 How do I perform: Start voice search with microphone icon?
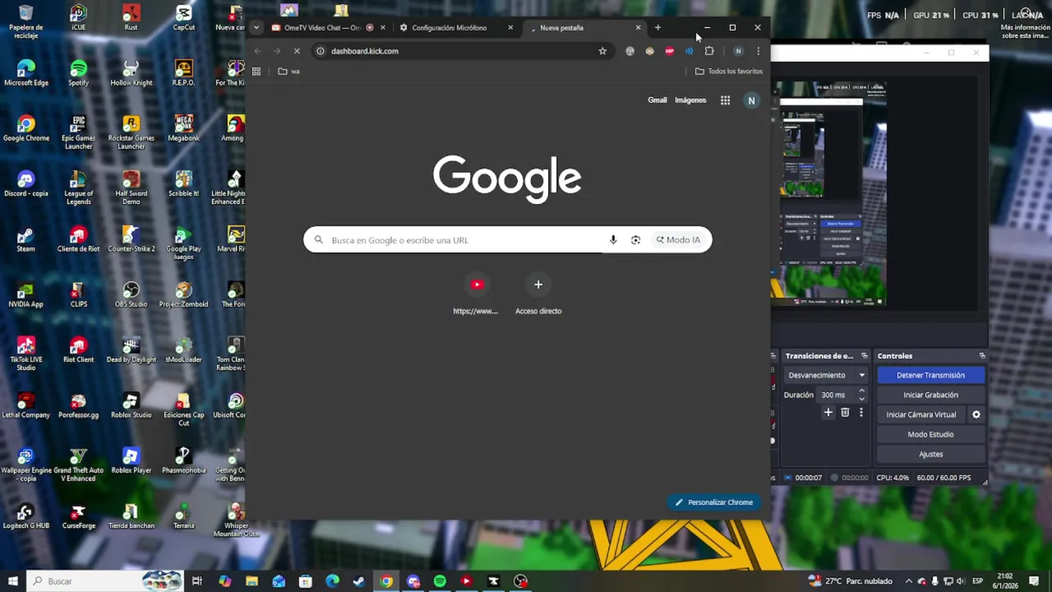[613, 240]
